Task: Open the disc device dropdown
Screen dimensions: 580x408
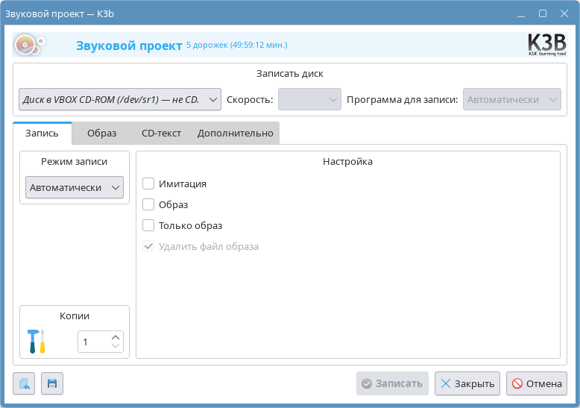Action: coord(119,99)
